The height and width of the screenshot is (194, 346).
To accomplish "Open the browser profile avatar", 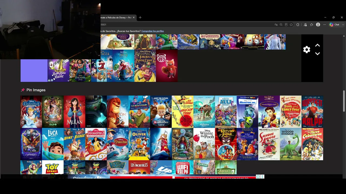I will 318,25.
